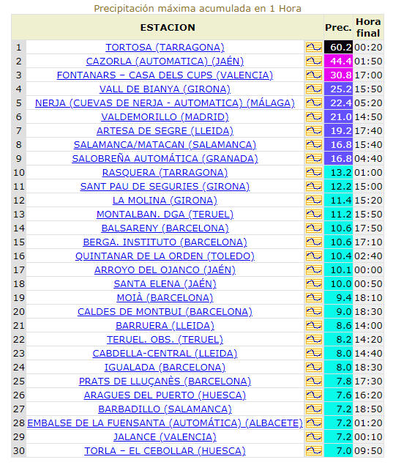393x465 pixels.
Task: Visit the TERUEL. OBS. (TERUEL) link
Action: click(x=165, y=340)
